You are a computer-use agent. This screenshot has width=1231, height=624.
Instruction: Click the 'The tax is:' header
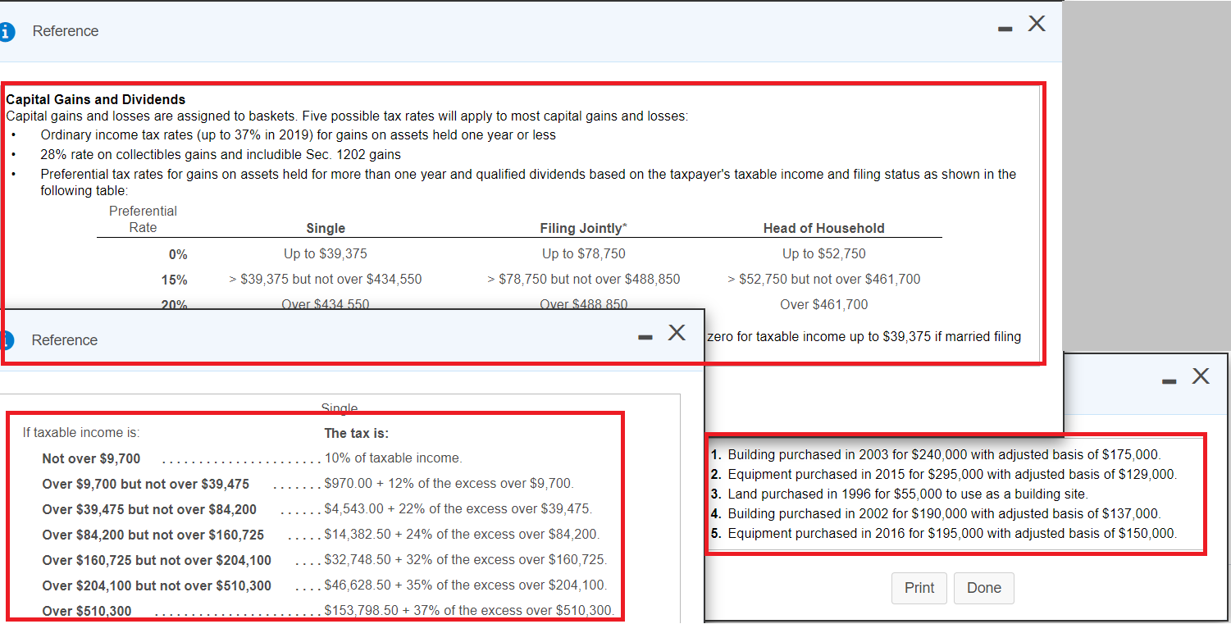357,433
